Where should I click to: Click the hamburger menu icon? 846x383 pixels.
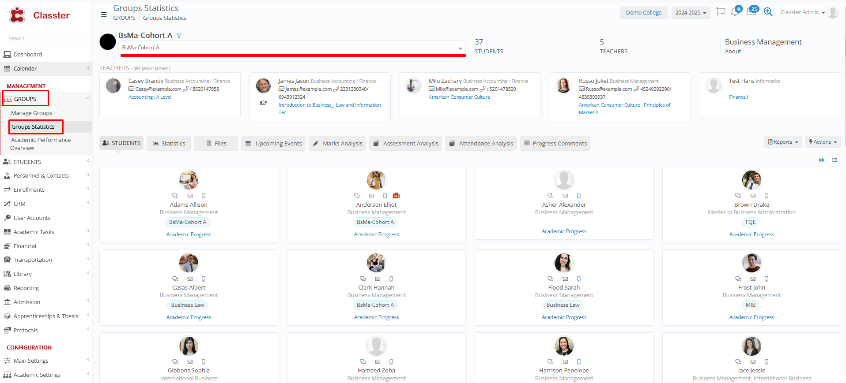click(x=104, y=15)
